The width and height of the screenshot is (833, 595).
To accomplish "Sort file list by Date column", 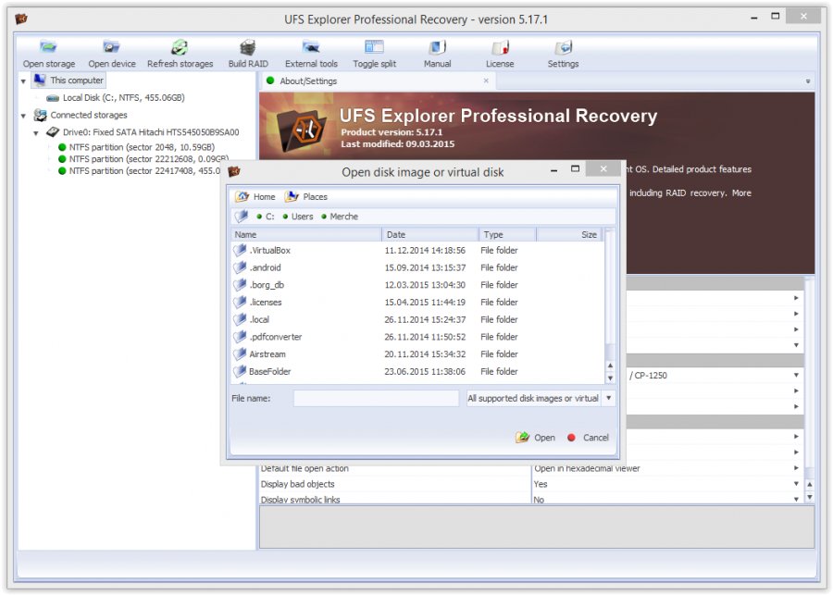I will point(429,234).
